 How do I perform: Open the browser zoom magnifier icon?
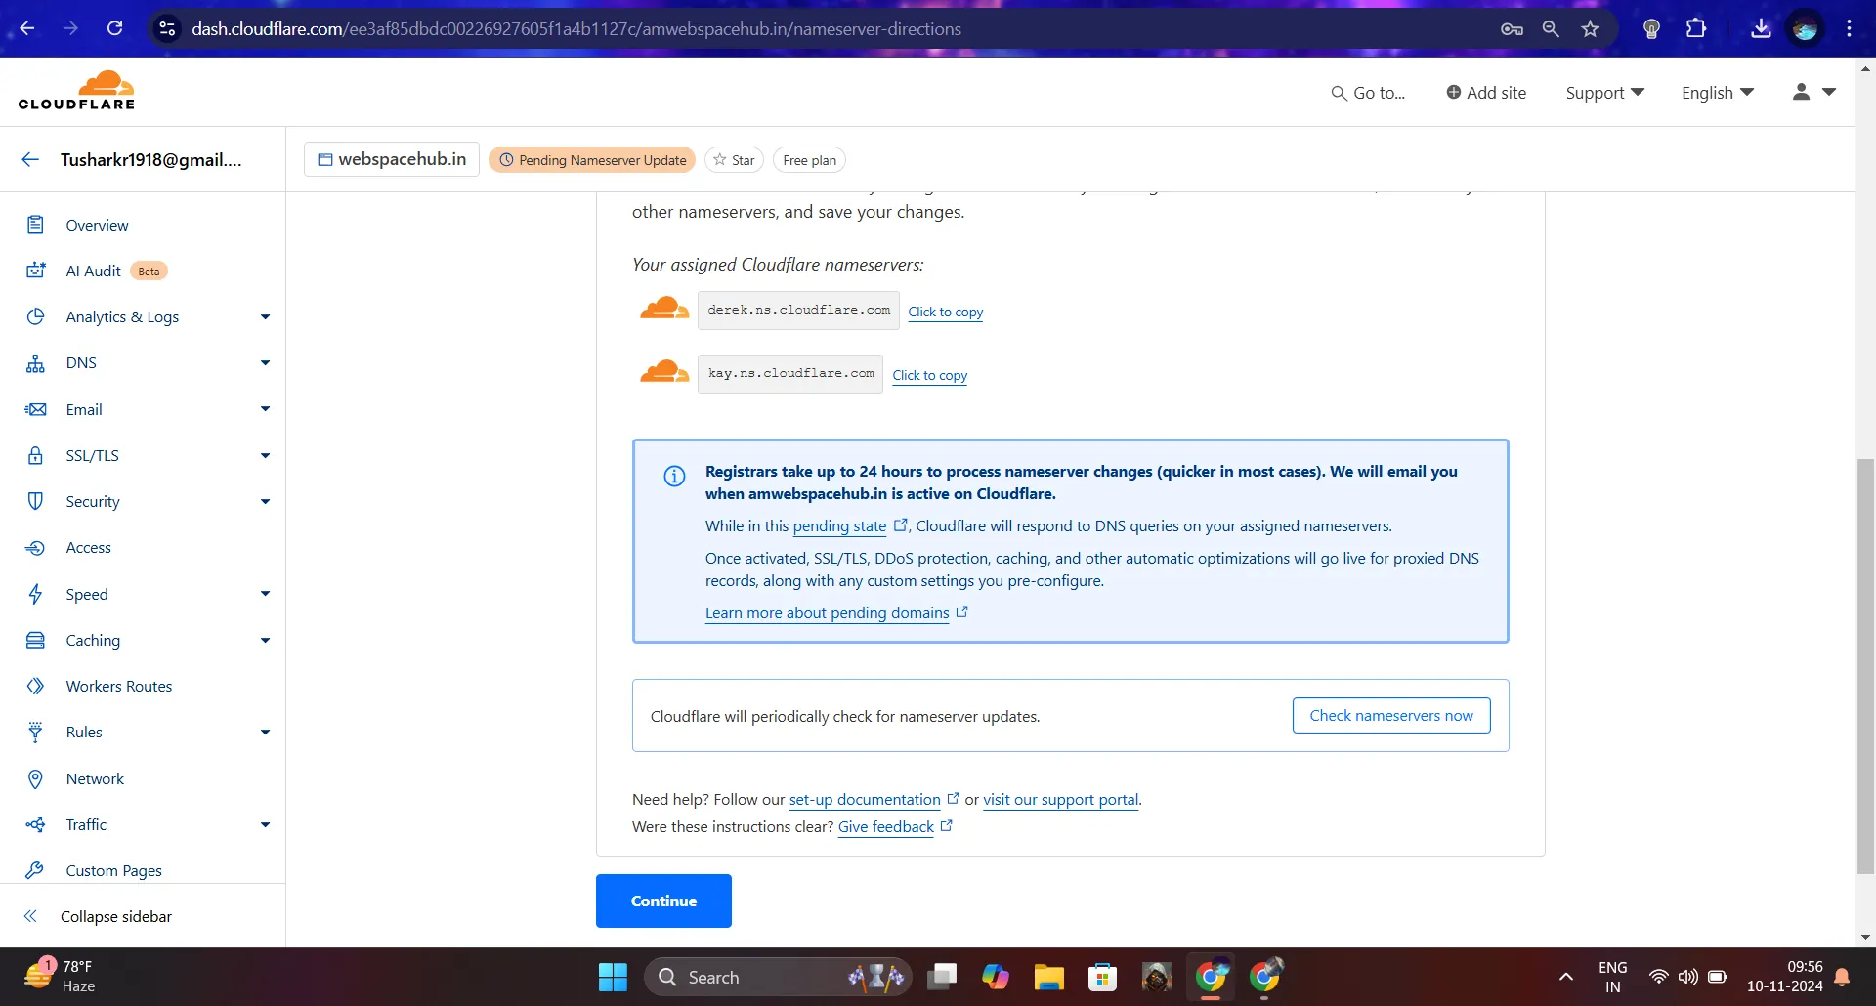click(1551, 28)
